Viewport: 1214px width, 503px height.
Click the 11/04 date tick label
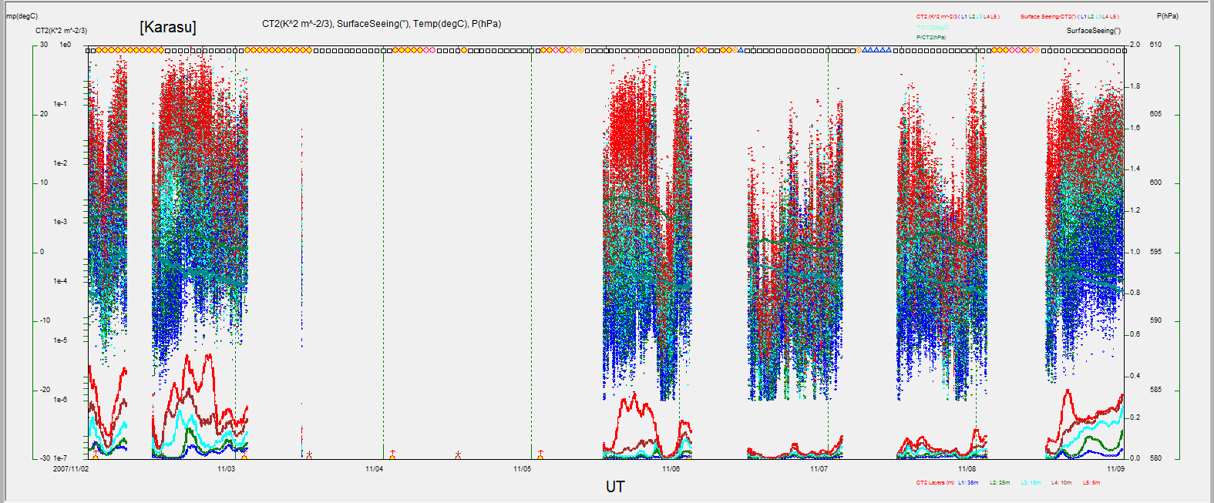[x=374, y=468]
